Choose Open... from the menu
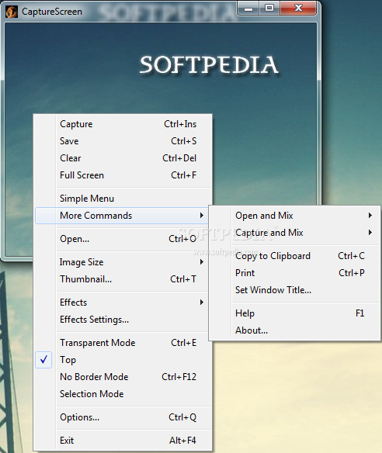The image size is (382, 453). point(122,239)
